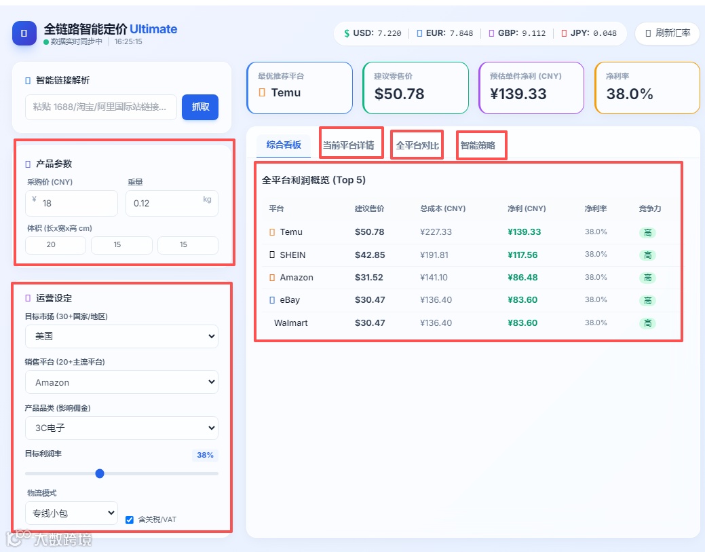Viewport: 705px width, 552px height.
Task: Click the Walmart row name
Action: coord(291,323)
